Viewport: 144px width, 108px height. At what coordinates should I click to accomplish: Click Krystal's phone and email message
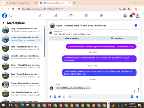coord(73,88)
